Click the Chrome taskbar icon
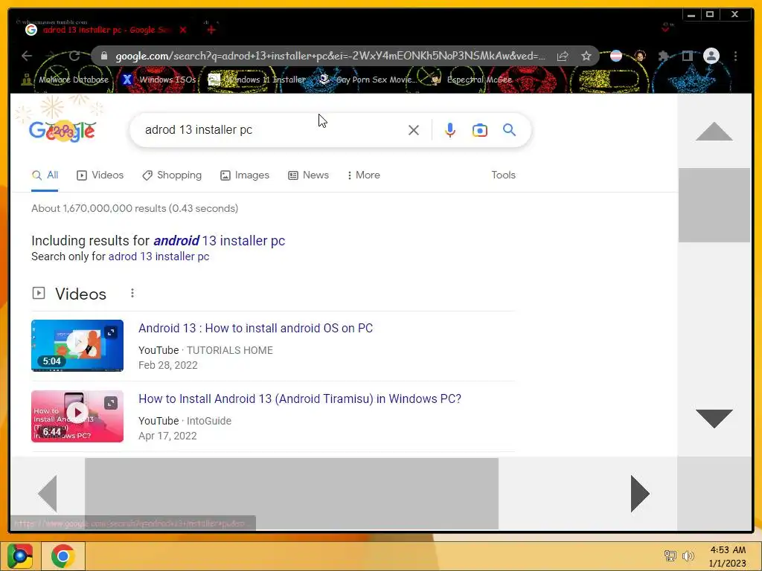The image size is (762, 571). 63,556
